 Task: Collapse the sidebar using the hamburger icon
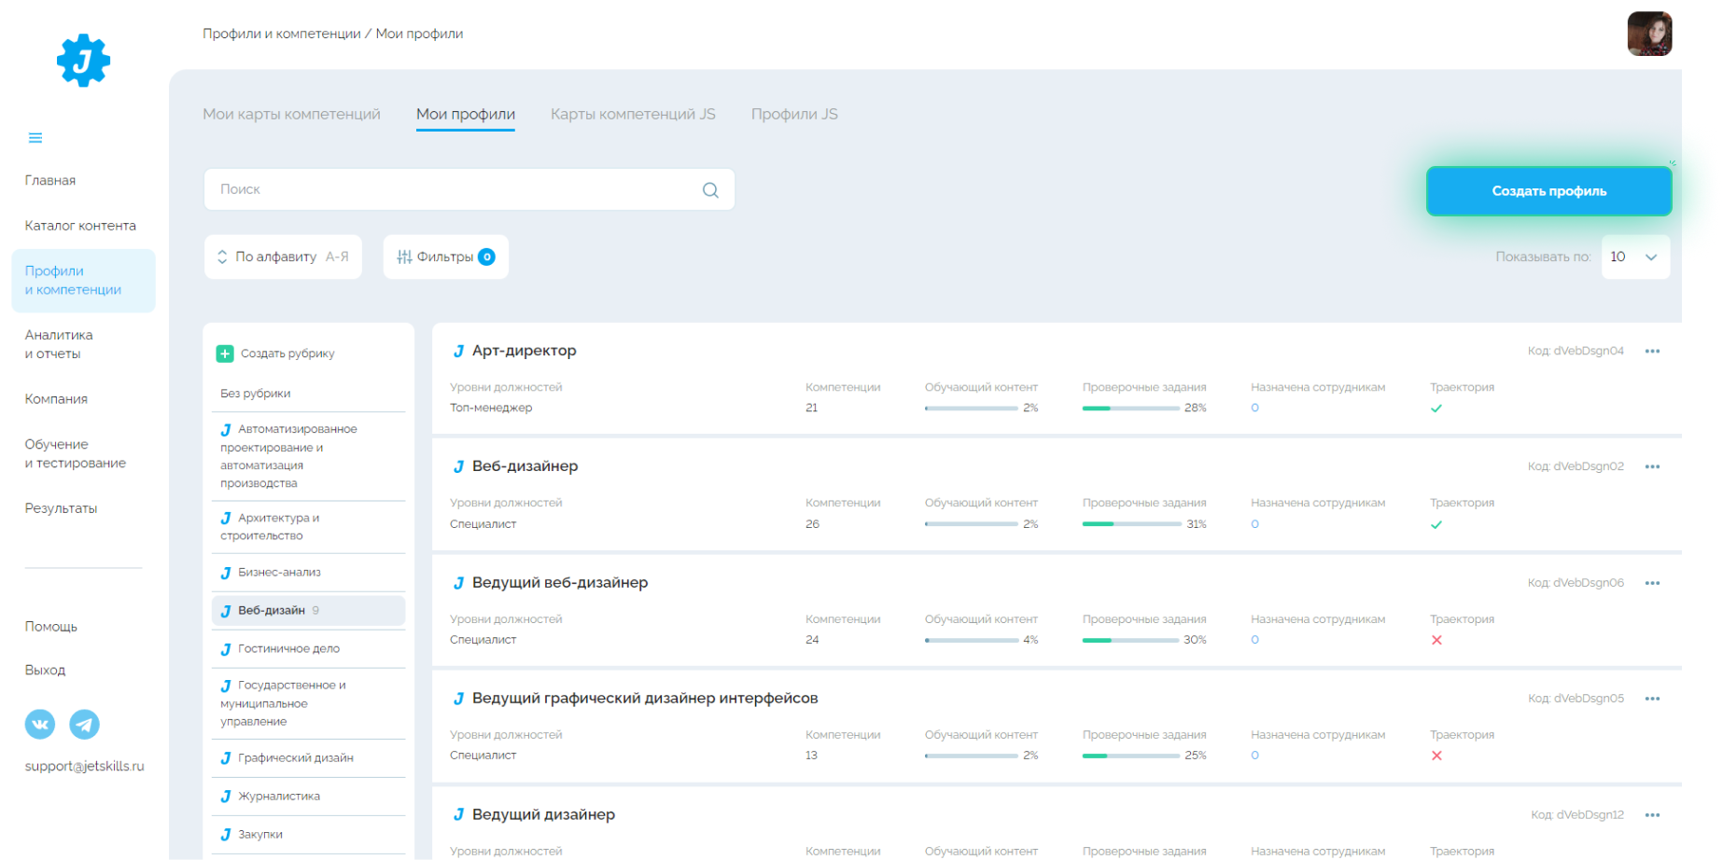(35, 138)
